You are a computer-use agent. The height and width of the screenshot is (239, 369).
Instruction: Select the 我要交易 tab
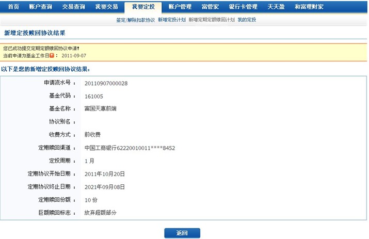tap(106, 7)
